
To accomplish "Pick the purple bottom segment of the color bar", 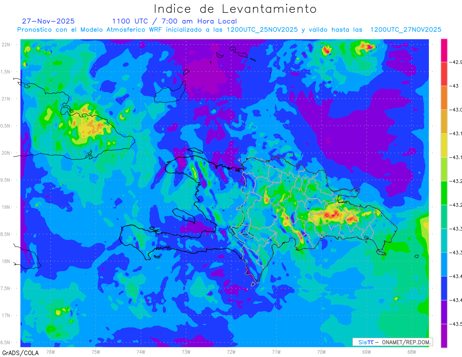I will click(x=444, y=336).
